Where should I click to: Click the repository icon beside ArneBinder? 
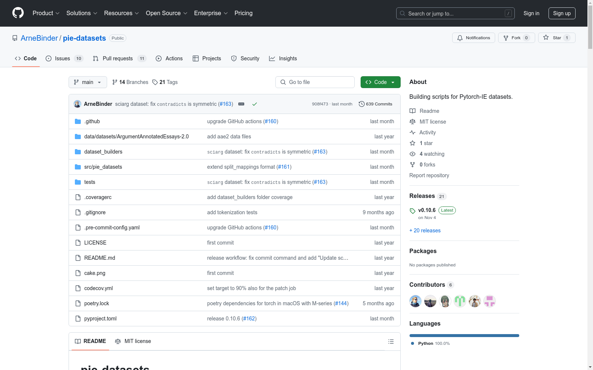click(15, 38)
